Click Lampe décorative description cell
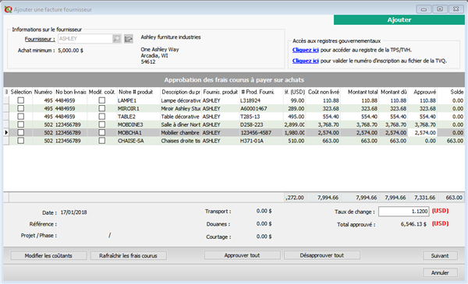468x284 pixels. (181, 100)
